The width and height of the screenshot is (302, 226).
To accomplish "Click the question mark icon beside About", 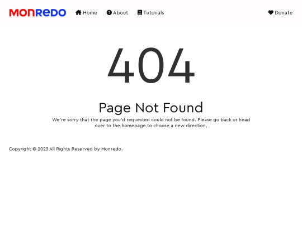I will [109, 12].
